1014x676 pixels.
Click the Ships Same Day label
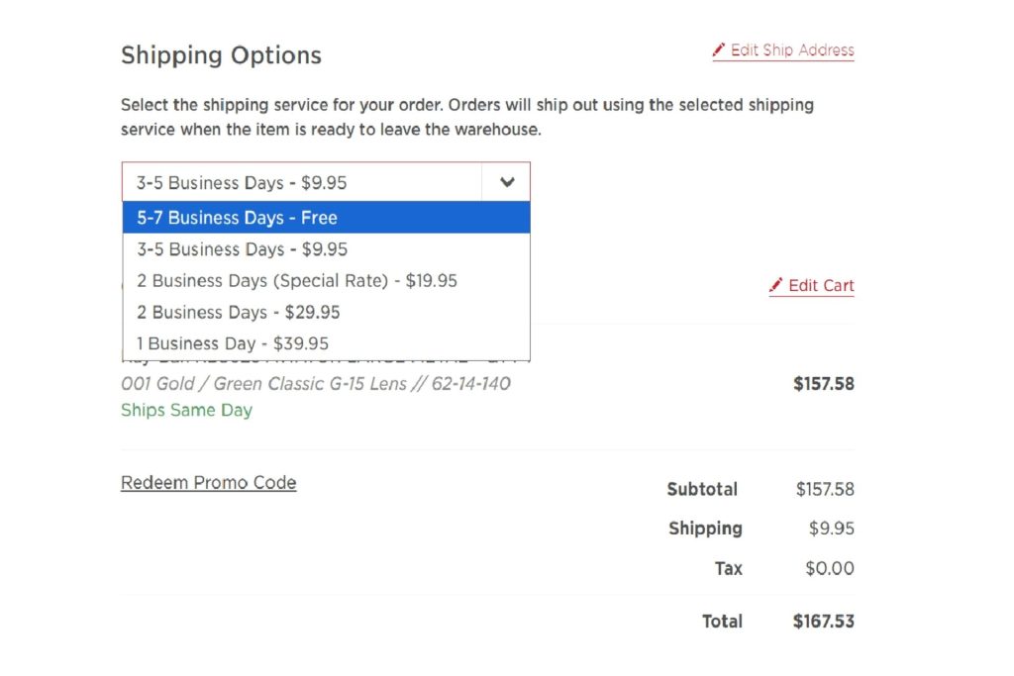[186, 410]
